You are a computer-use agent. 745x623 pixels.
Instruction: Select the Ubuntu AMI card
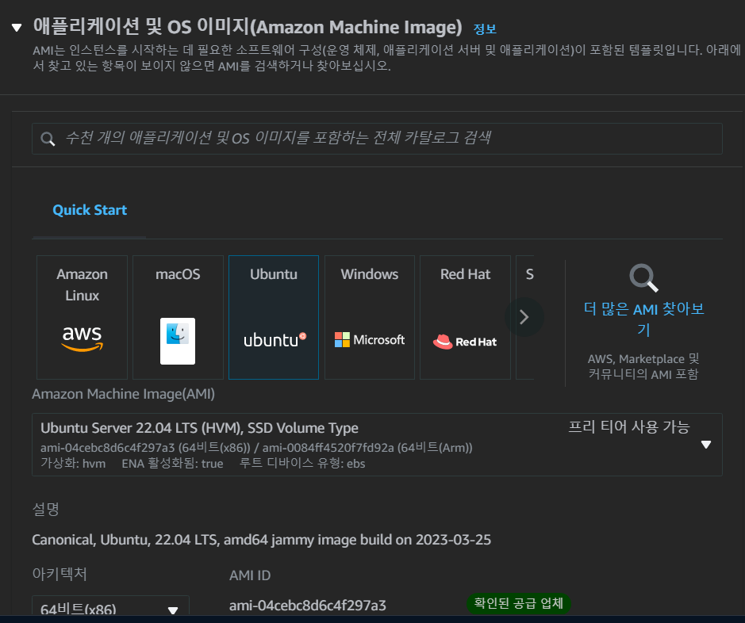click(274, 317)
